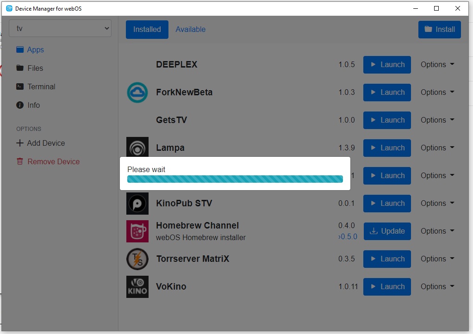Expand Options menu for Homebrew Channel
The image size is (473, 334).
437,231
